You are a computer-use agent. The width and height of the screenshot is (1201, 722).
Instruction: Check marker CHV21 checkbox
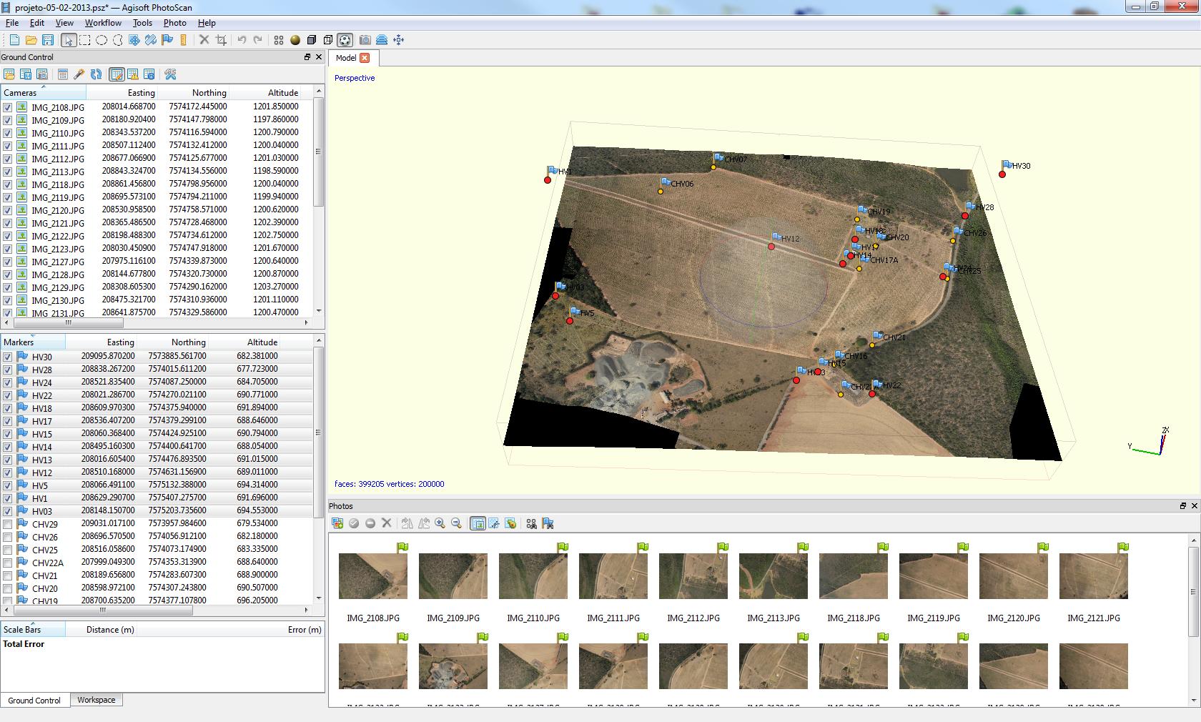click(7, 575)
